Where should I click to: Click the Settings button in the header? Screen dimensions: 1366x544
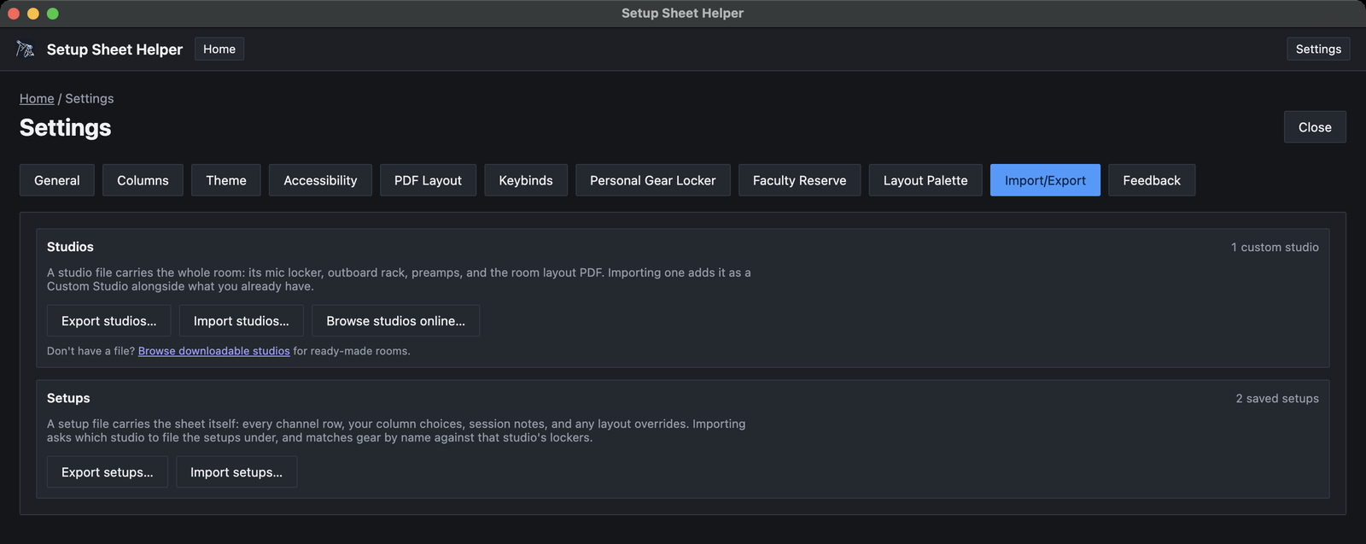tap(1318, 50)
